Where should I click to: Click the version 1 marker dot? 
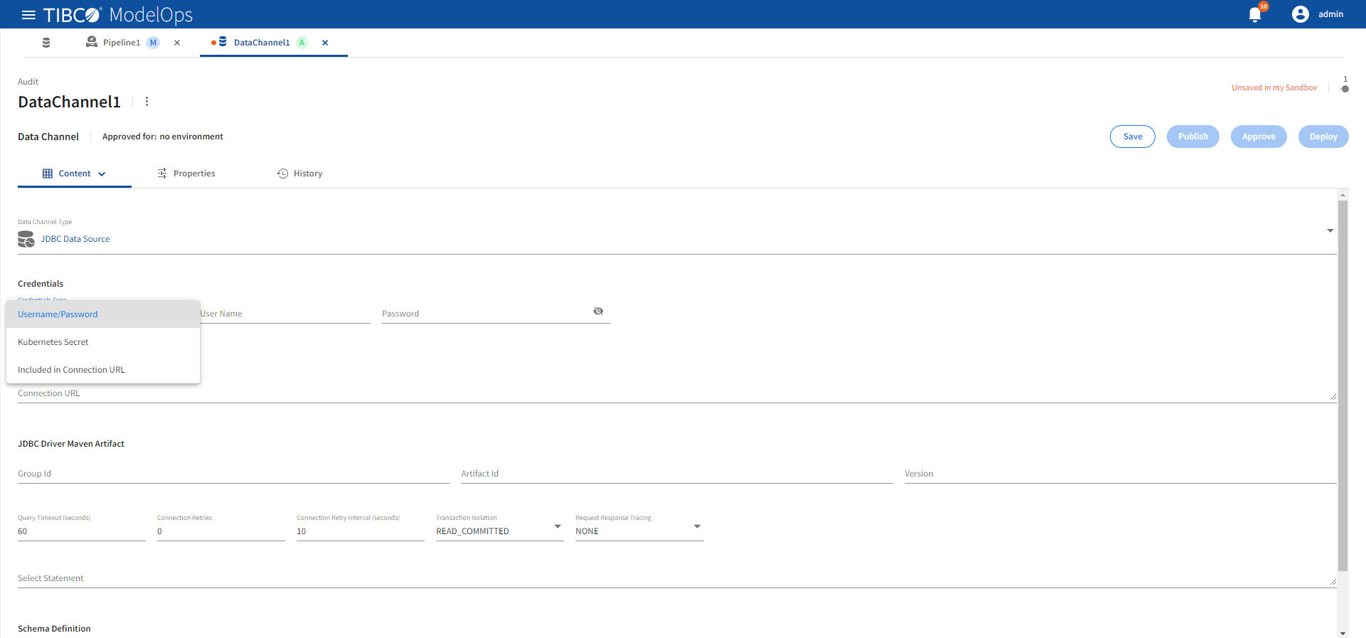pyautogui.click(x=1345, y=89)
